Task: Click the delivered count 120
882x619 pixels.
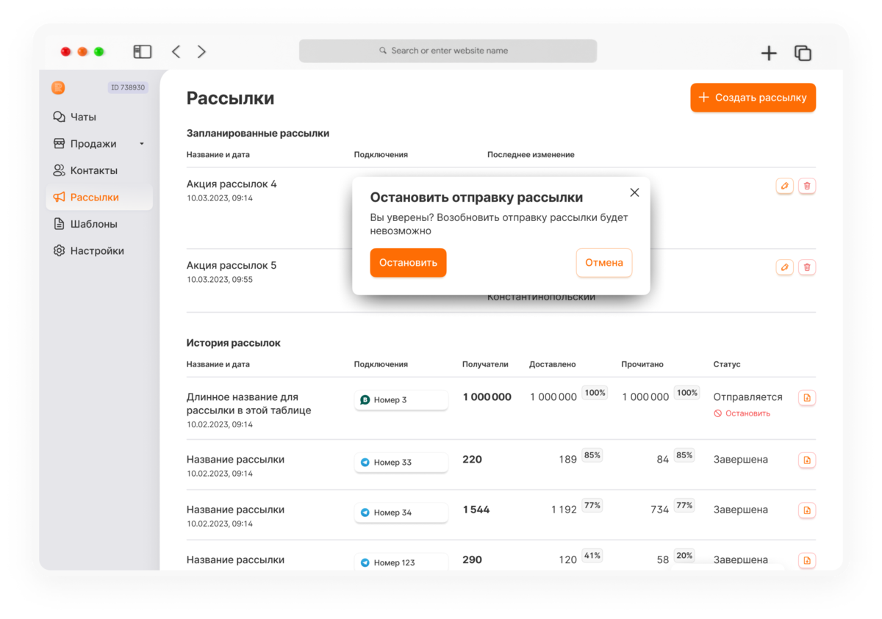Action: pyautogui.click(x=567, y=560)
